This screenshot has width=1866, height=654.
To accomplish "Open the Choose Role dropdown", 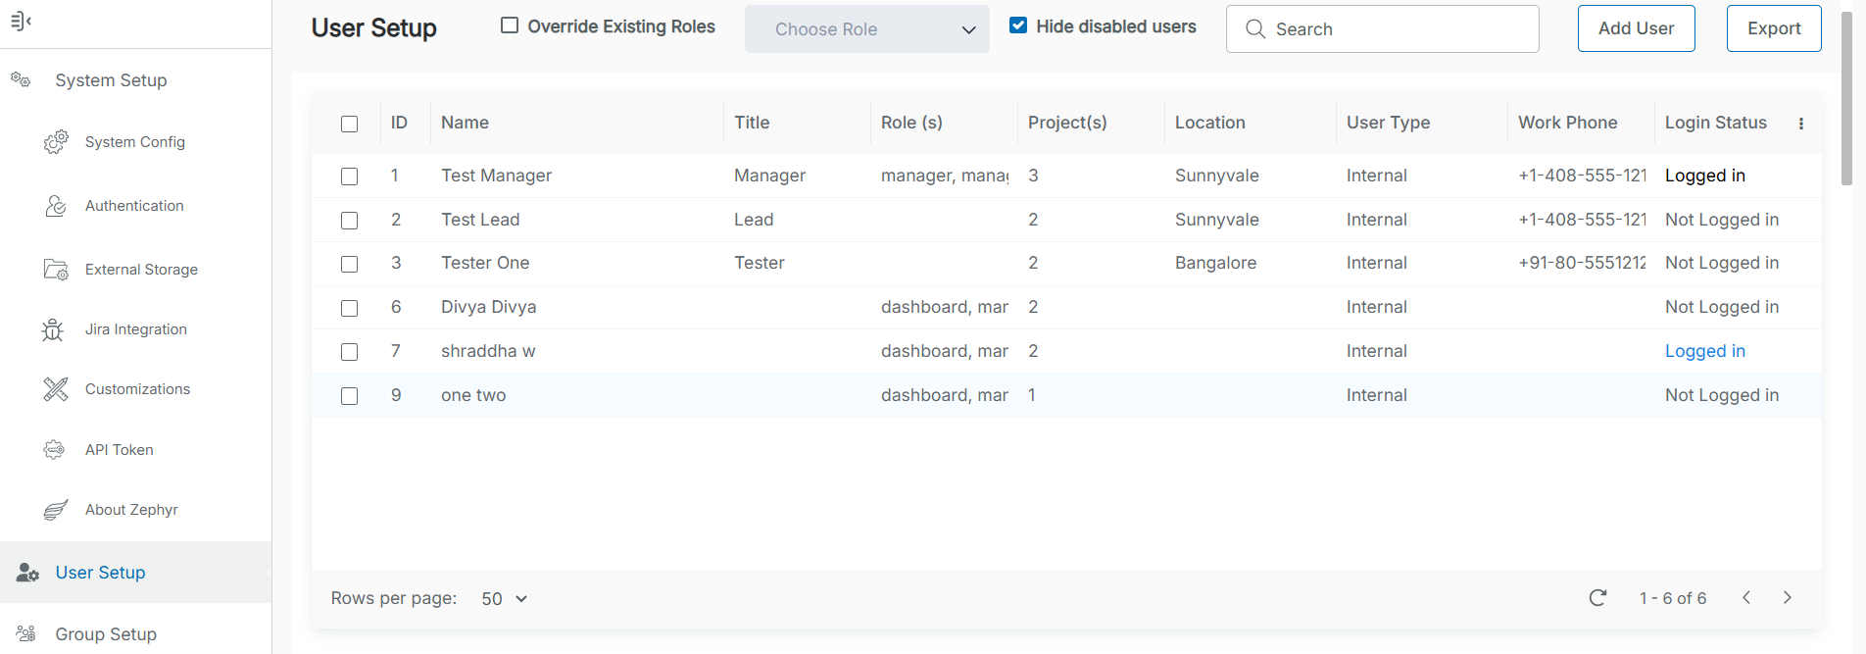I will point(866,29).
